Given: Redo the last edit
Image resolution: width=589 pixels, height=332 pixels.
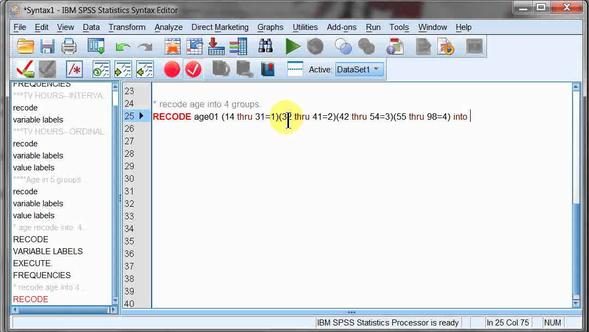Looking at the screenshot, I should pos(145,47).
